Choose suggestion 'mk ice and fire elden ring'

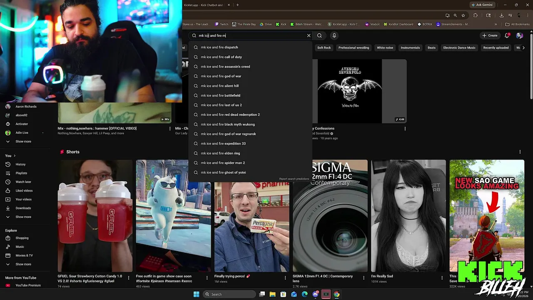(x=250, y=153)
